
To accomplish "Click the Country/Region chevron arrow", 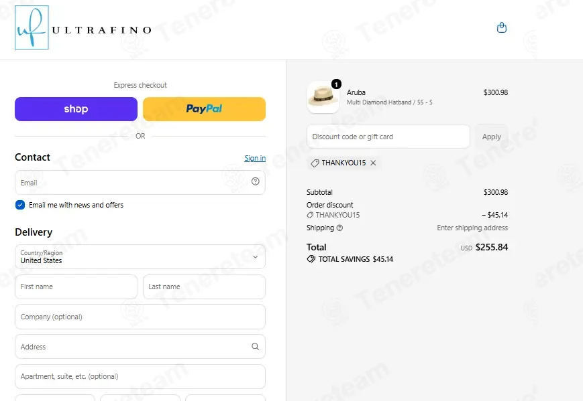I will click(256, 256).
